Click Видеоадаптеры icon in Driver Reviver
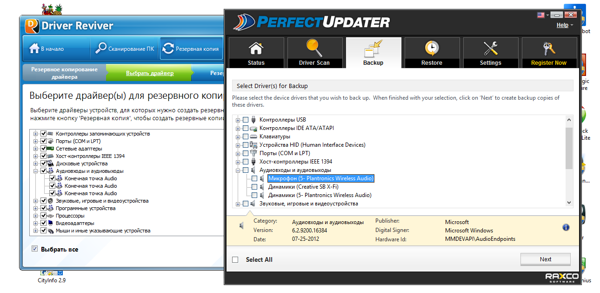 tap(51, 223)
